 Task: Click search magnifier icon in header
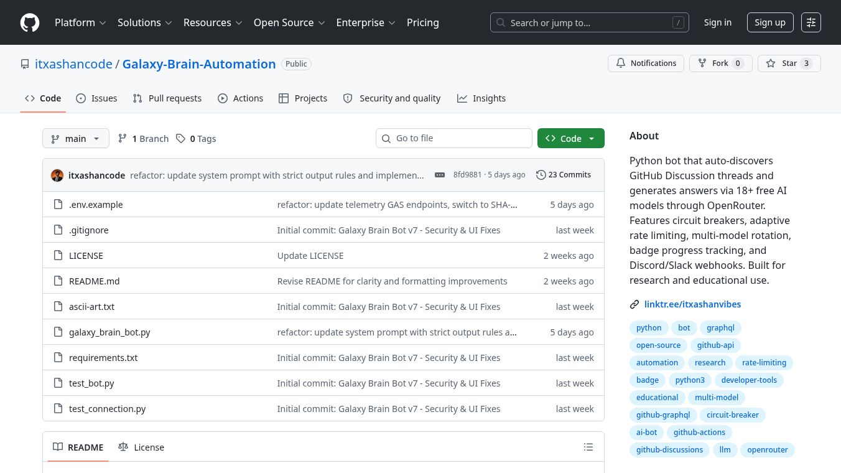500,23
